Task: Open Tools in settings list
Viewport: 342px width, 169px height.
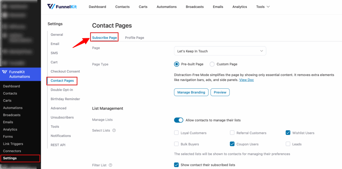Action: pos(55,127)
